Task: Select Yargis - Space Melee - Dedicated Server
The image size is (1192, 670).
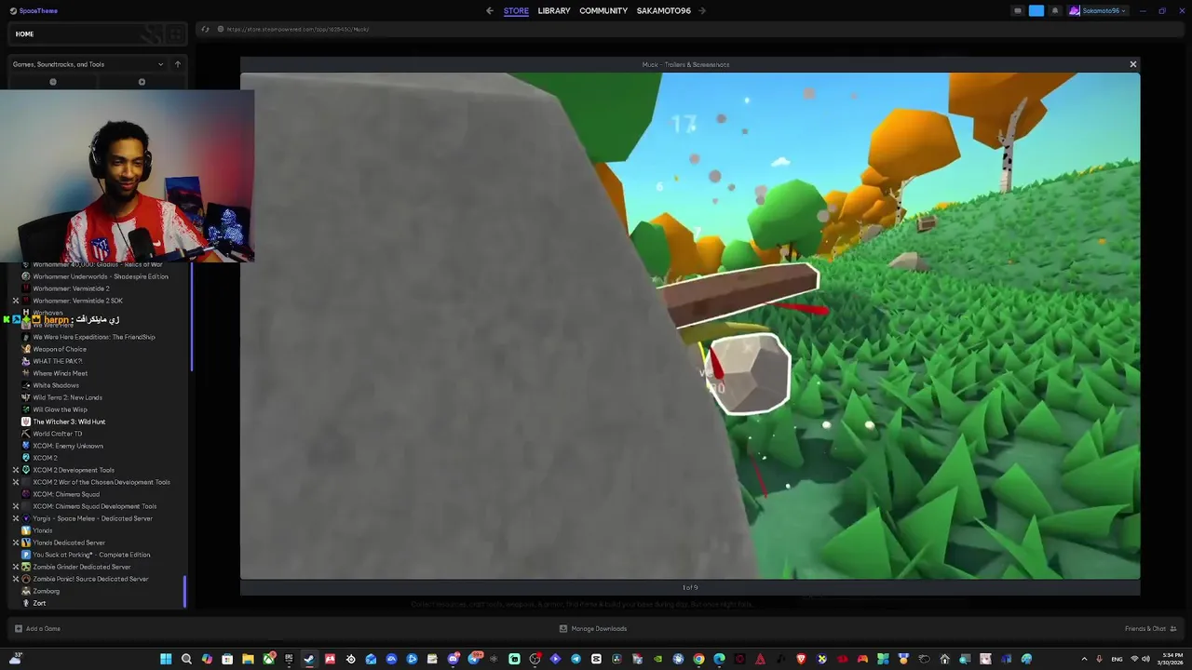Action: point(92,518)
